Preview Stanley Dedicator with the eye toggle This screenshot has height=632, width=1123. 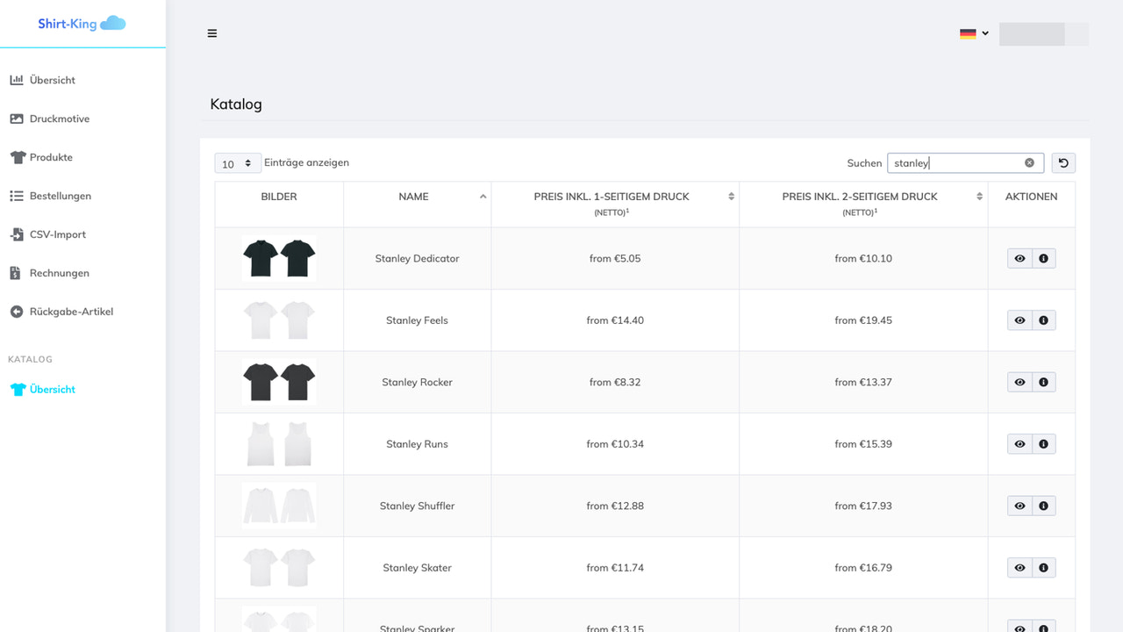[x=1019, y=258]
